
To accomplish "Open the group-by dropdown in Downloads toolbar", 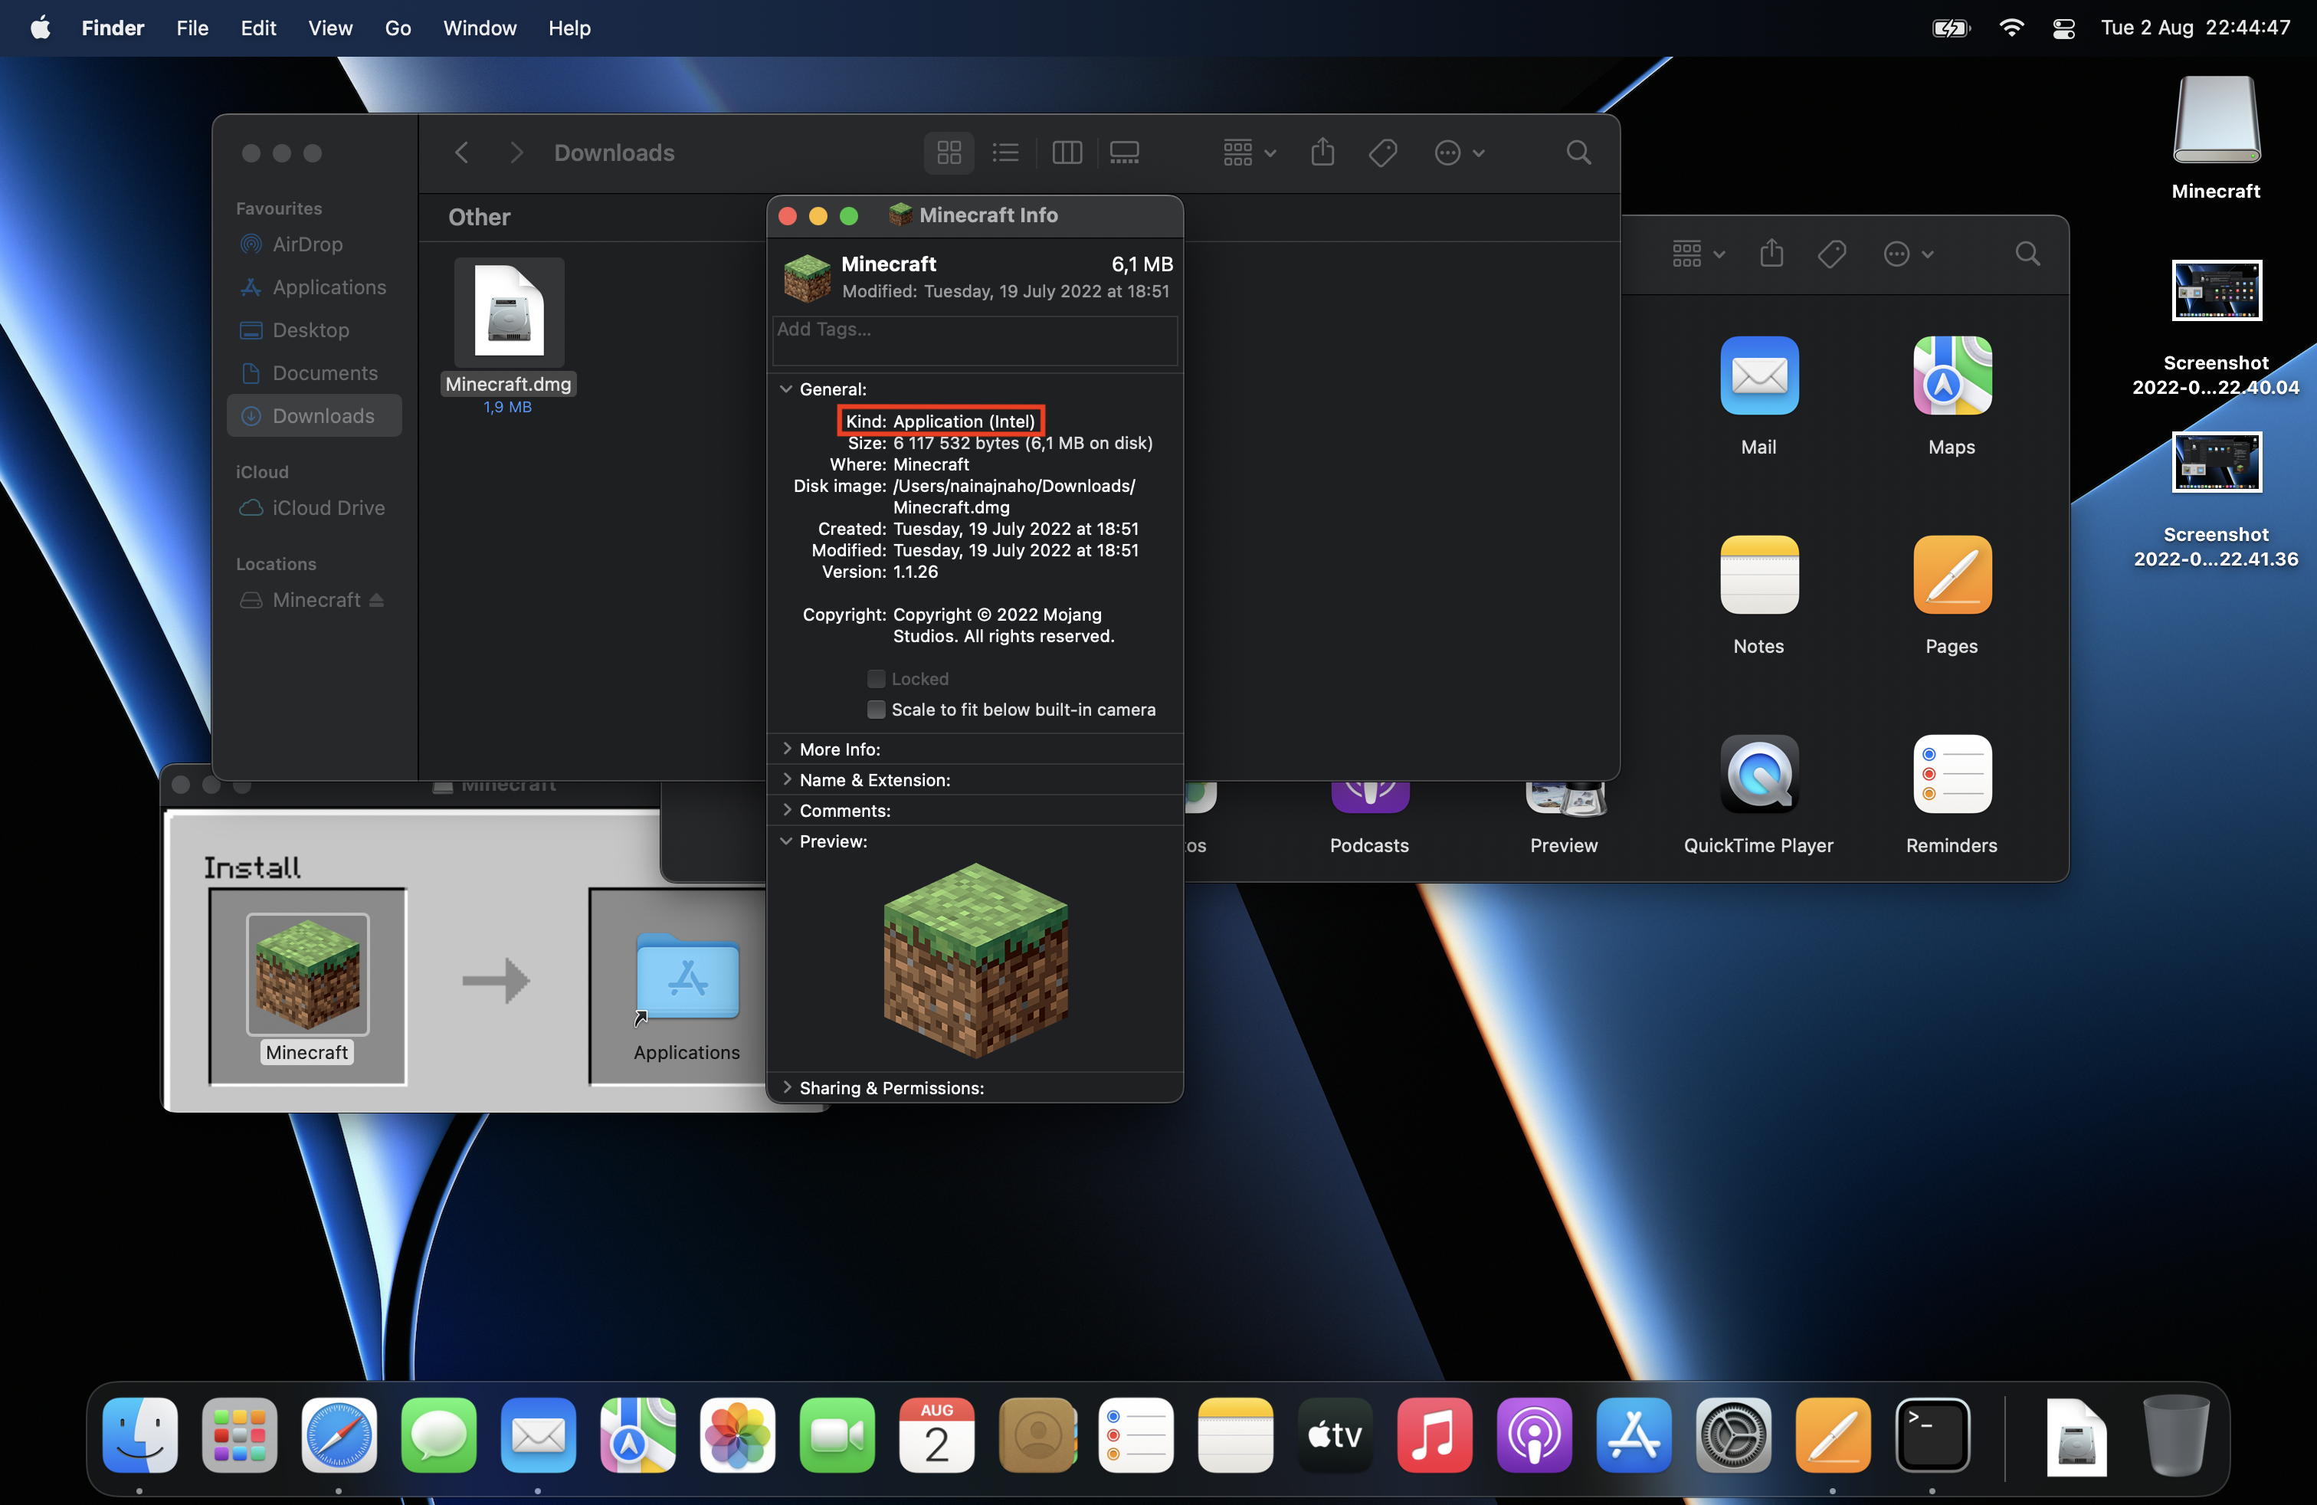I will pyautogui.click(x=1249, y=152).
